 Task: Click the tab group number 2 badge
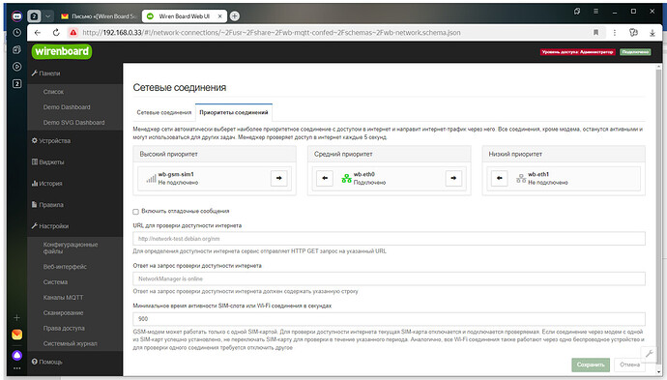click(34, 16)
